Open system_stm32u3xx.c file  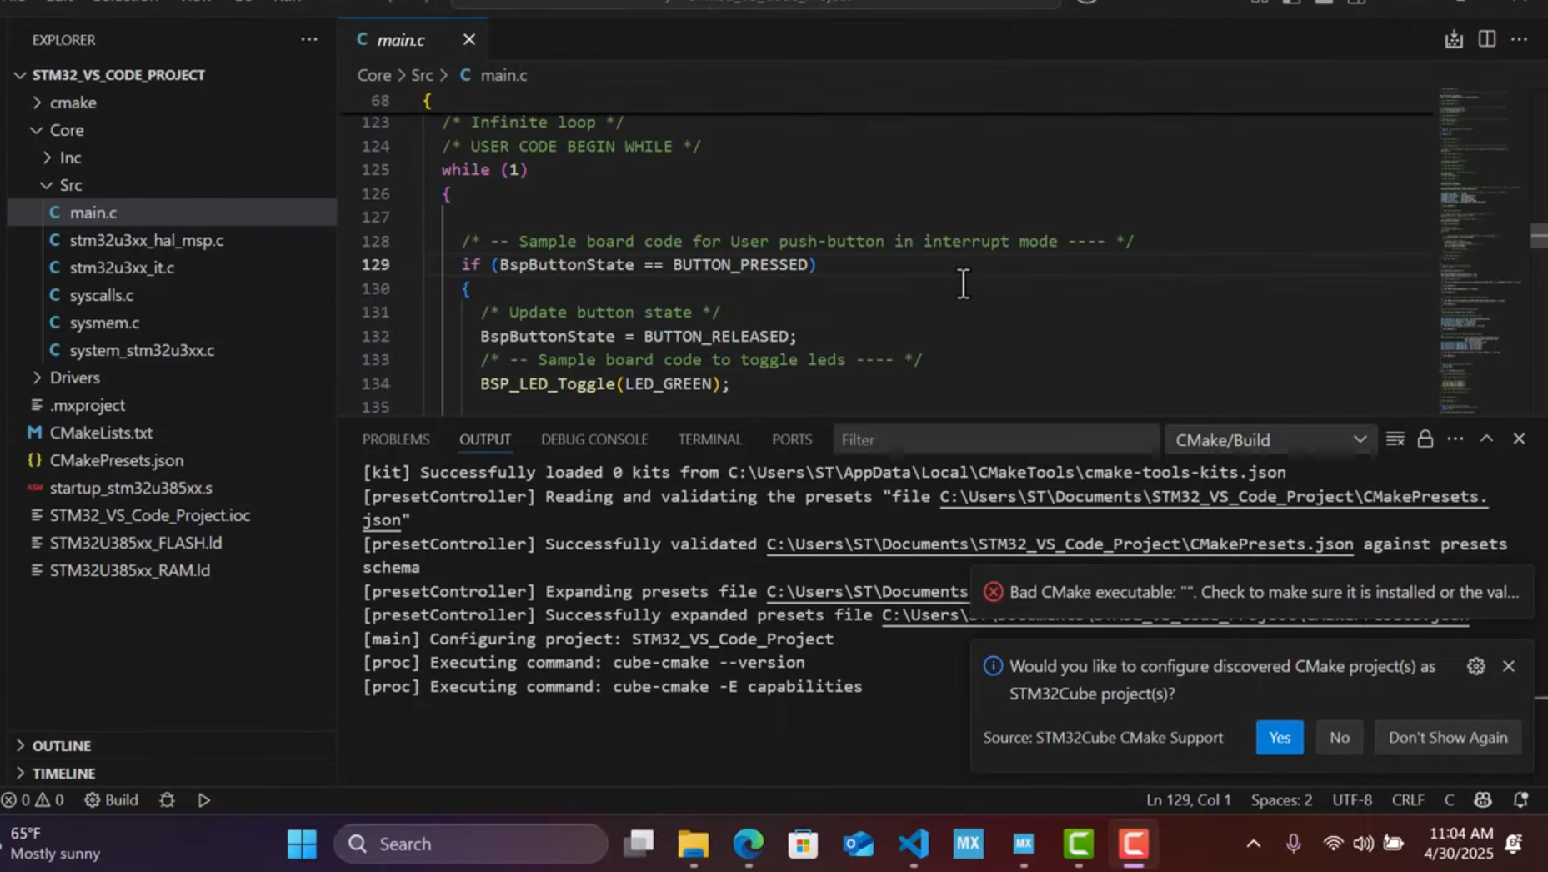(x=142, y=350)
